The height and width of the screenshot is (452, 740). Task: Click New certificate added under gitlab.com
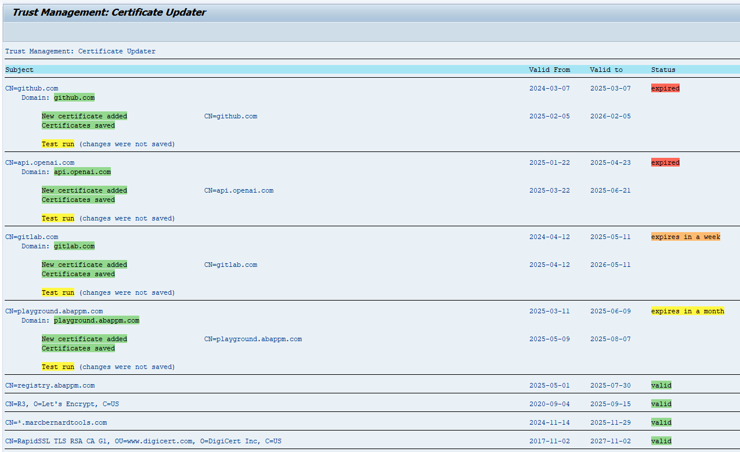click(84, 265)
